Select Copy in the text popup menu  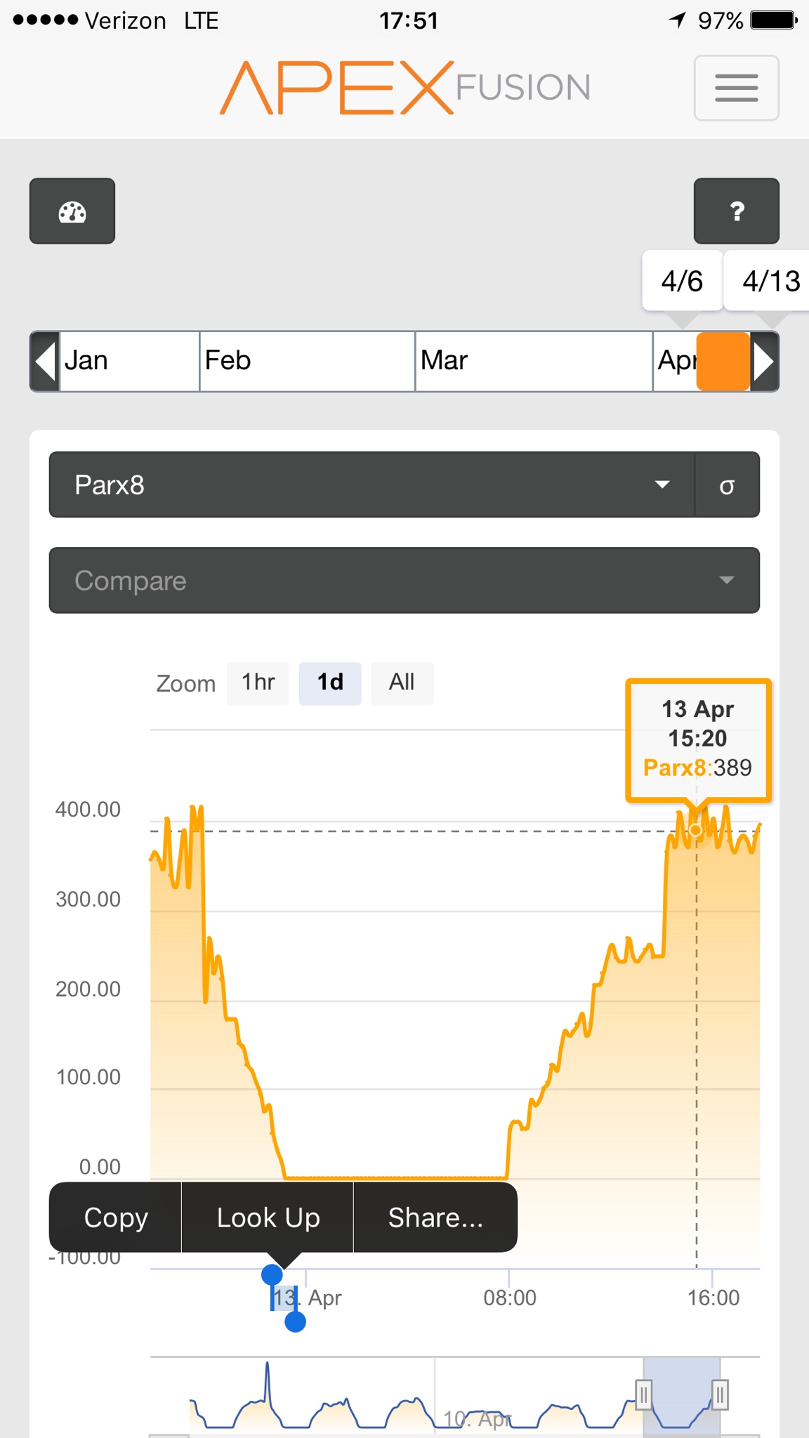(x=116, y=1218)
